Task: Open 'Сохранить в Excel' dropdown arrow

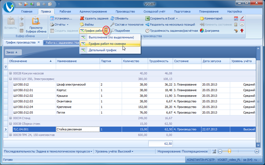Action: pyautogui.click(x=177, y=19)
